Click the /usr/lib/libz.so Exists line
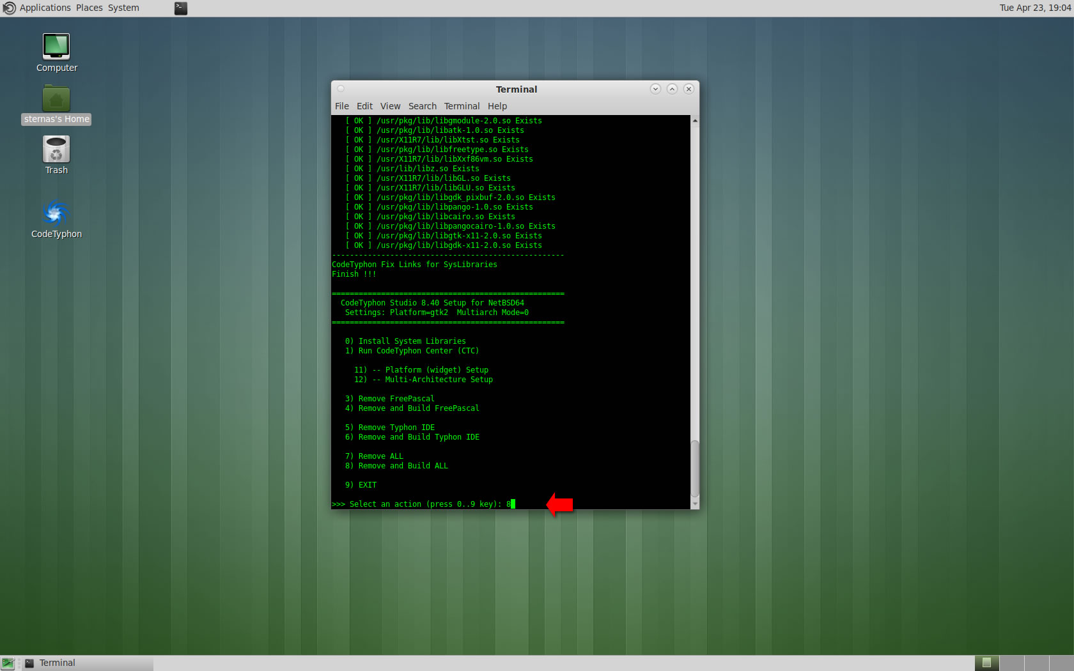 tap(412, 169)
